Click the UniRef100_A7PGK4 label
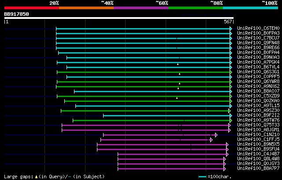Image resolution: width=282 pixels, height=180 pixels. click(x=258, y=62)
